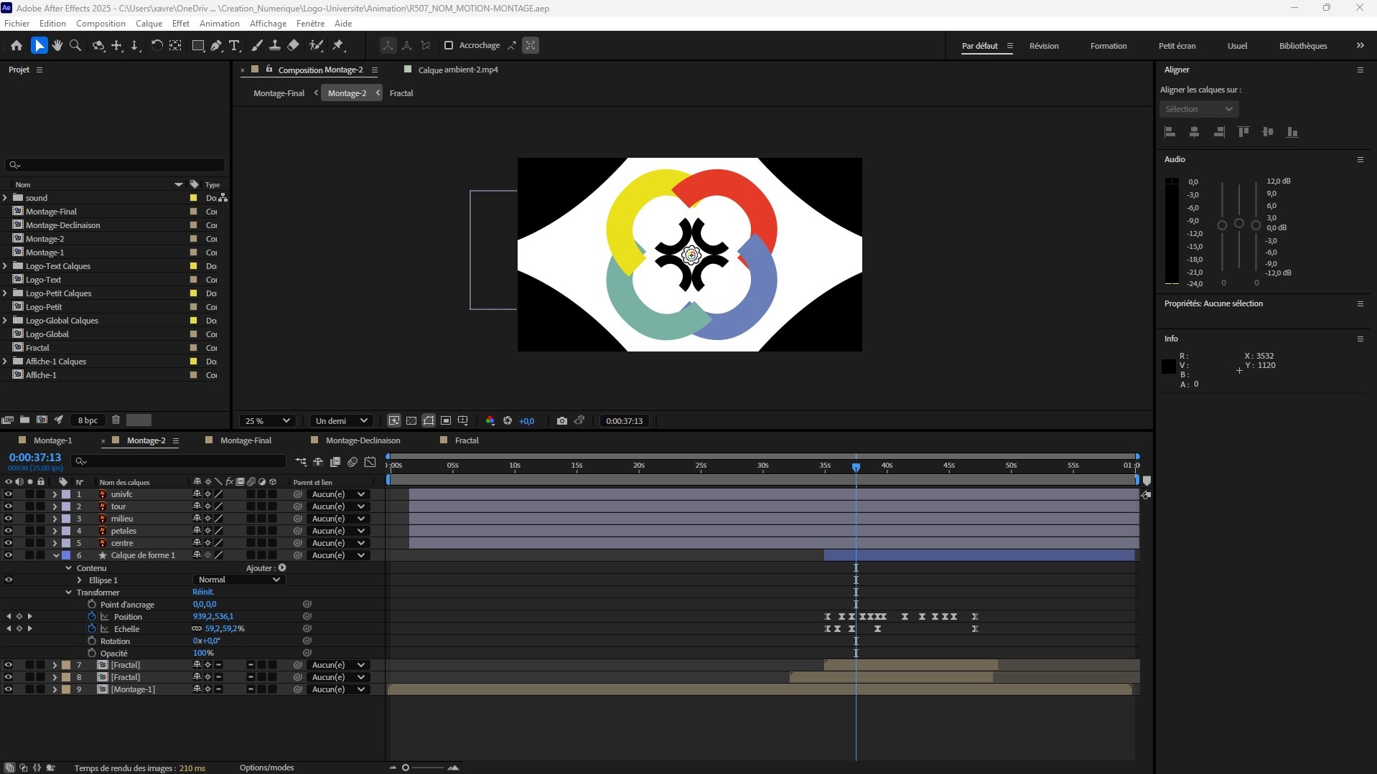Screen dimensions: 1377x774
Task: Toggle Position stopwatch for keyframes
Action: [92, 617]
